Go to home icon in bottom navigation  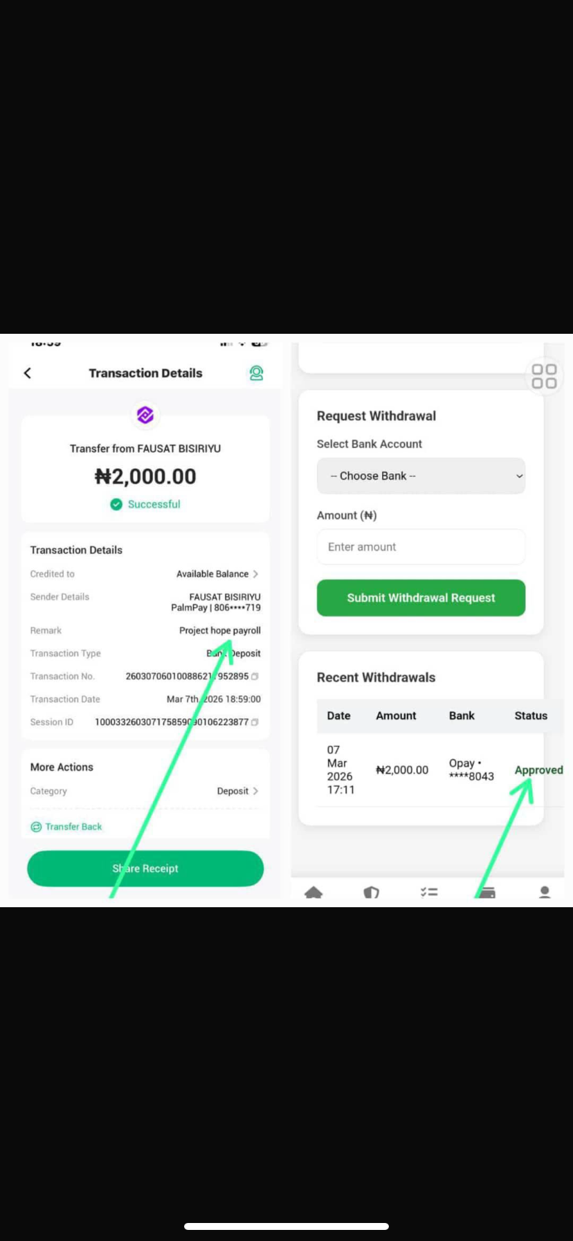coord(313,892)
